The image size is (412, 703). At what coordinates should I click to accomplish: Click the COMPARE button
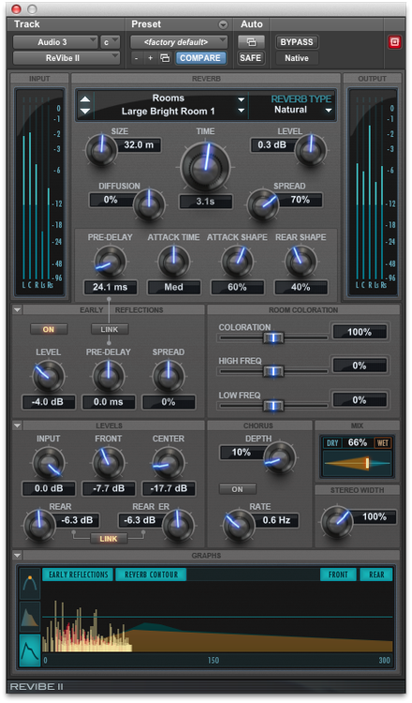pos(200,58)
